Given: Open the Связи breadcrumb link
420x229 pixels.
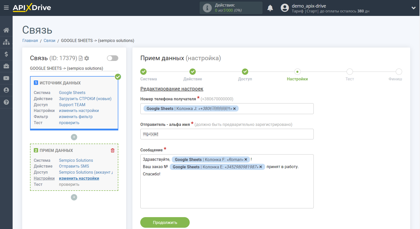Looking at the screenshot, I should 49,41.
